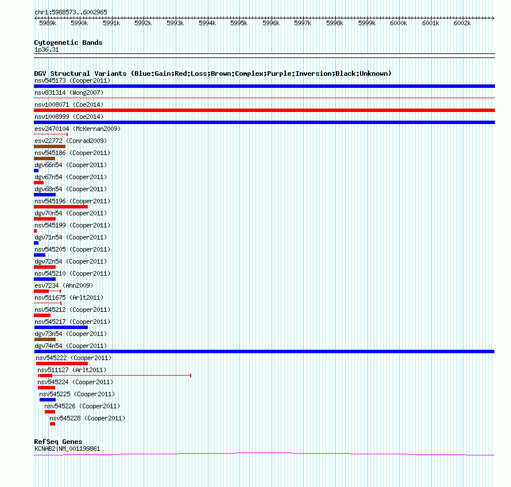Click the dgv66n54 (Cooper2011) label
Image resolution: width=511 pixels, height=487 pixels.
click(x=71, y=165)
